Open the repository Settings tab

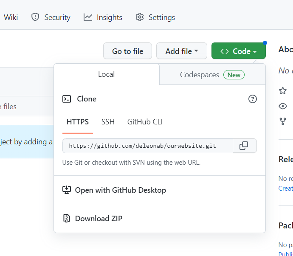coord(155,17)
